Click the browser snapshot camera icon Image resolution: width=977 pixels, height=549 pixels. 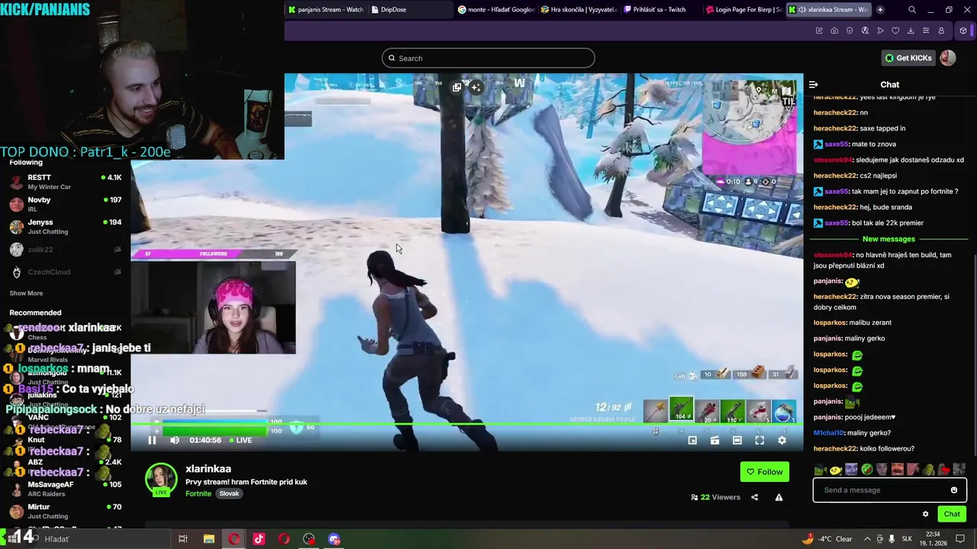[x=834, y=30]
